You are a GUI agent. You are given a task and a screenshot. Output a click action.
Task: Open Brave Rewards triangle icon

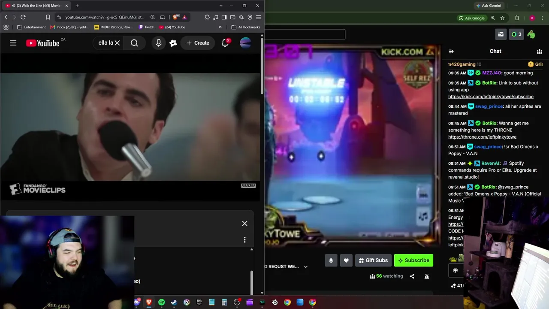pyautogui.click(x=184, y=17)
